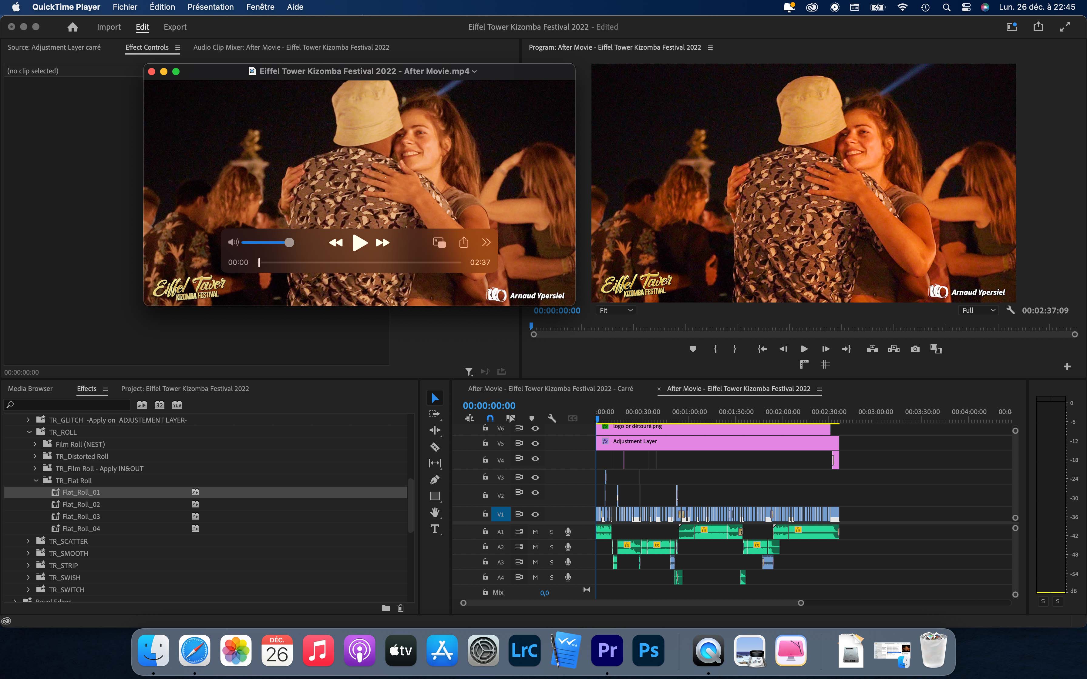This screenshot has width=1087, height=679.
Task: Open the Fichier menu
Action: pyautogui.click(x=125, y=7)
